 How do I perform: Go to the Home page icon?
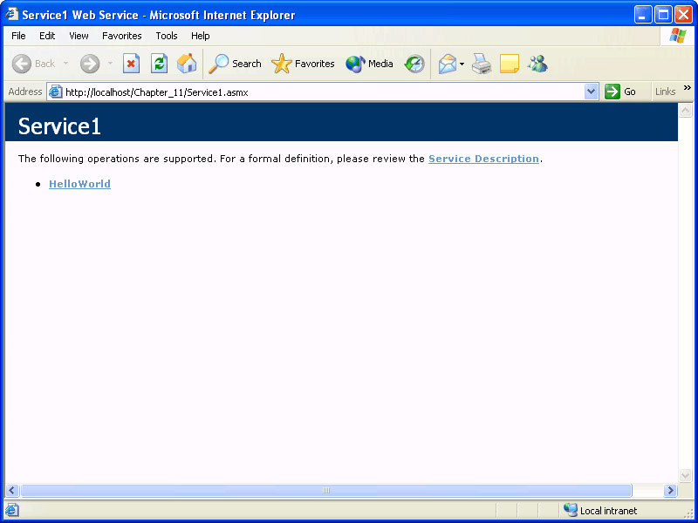(x=187, y=64)
